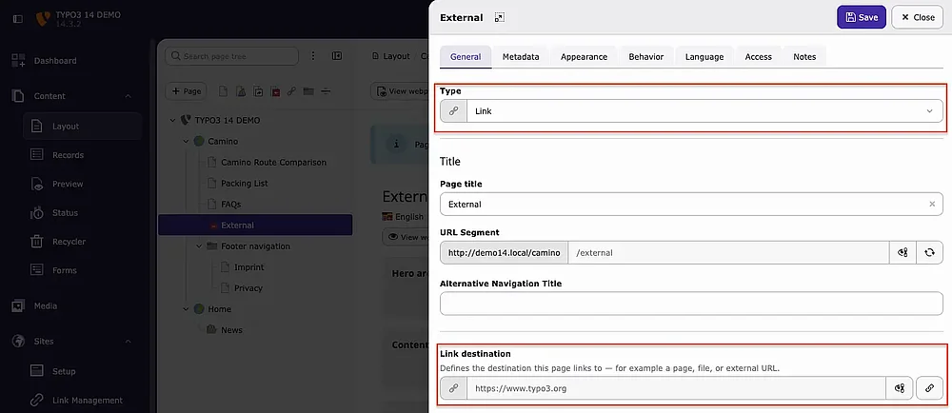952x413 pixels.
Task: Open the Notes tab
Action: pyautogui.click(x=804, y=56)
